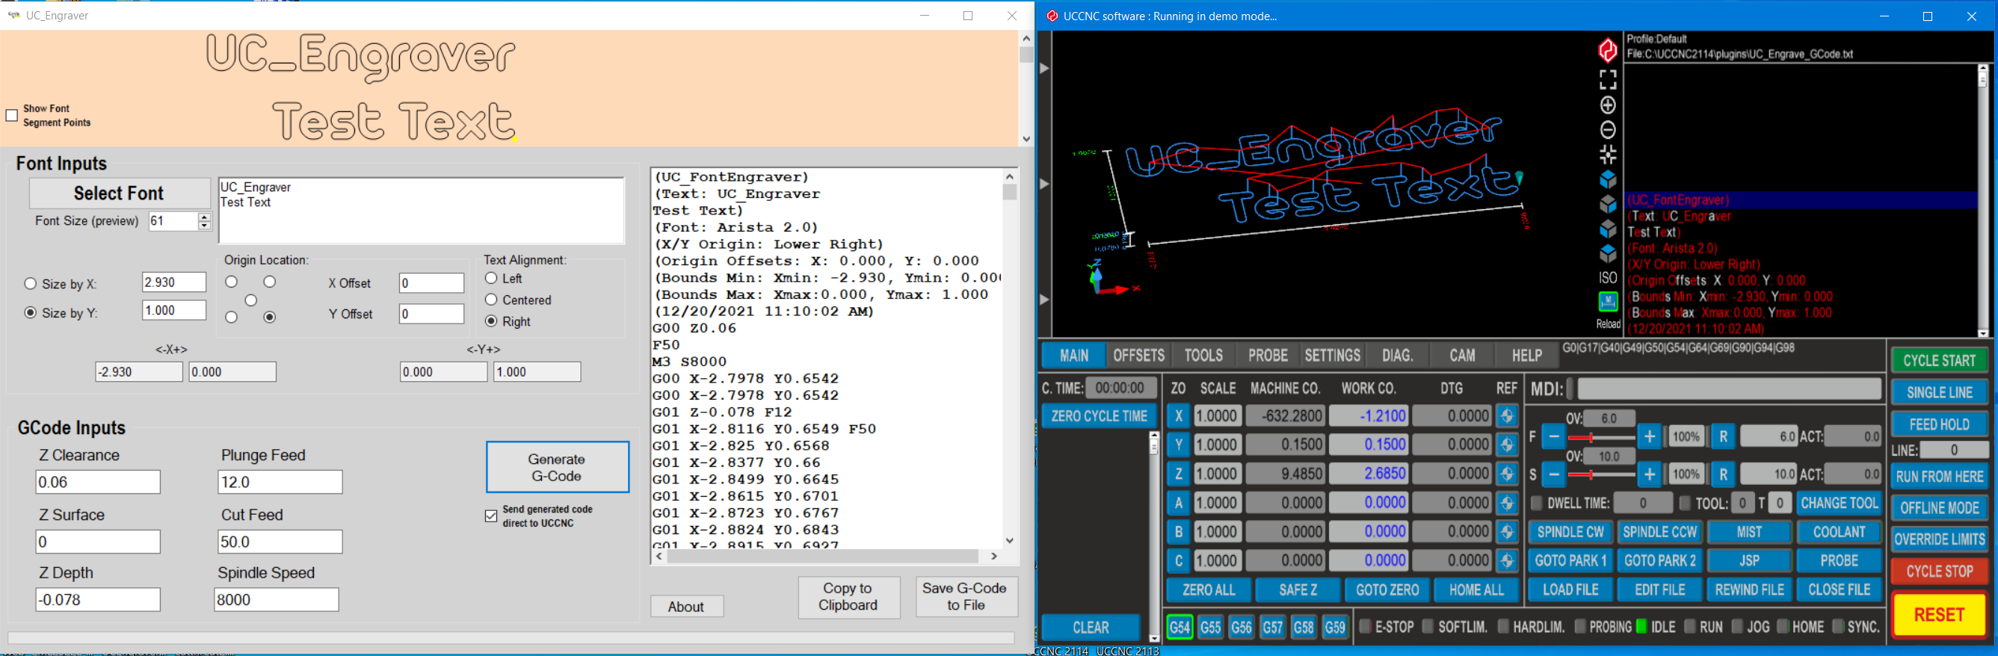Choose Right text alignment
The image size is (1998, 656).
[491, 321]
